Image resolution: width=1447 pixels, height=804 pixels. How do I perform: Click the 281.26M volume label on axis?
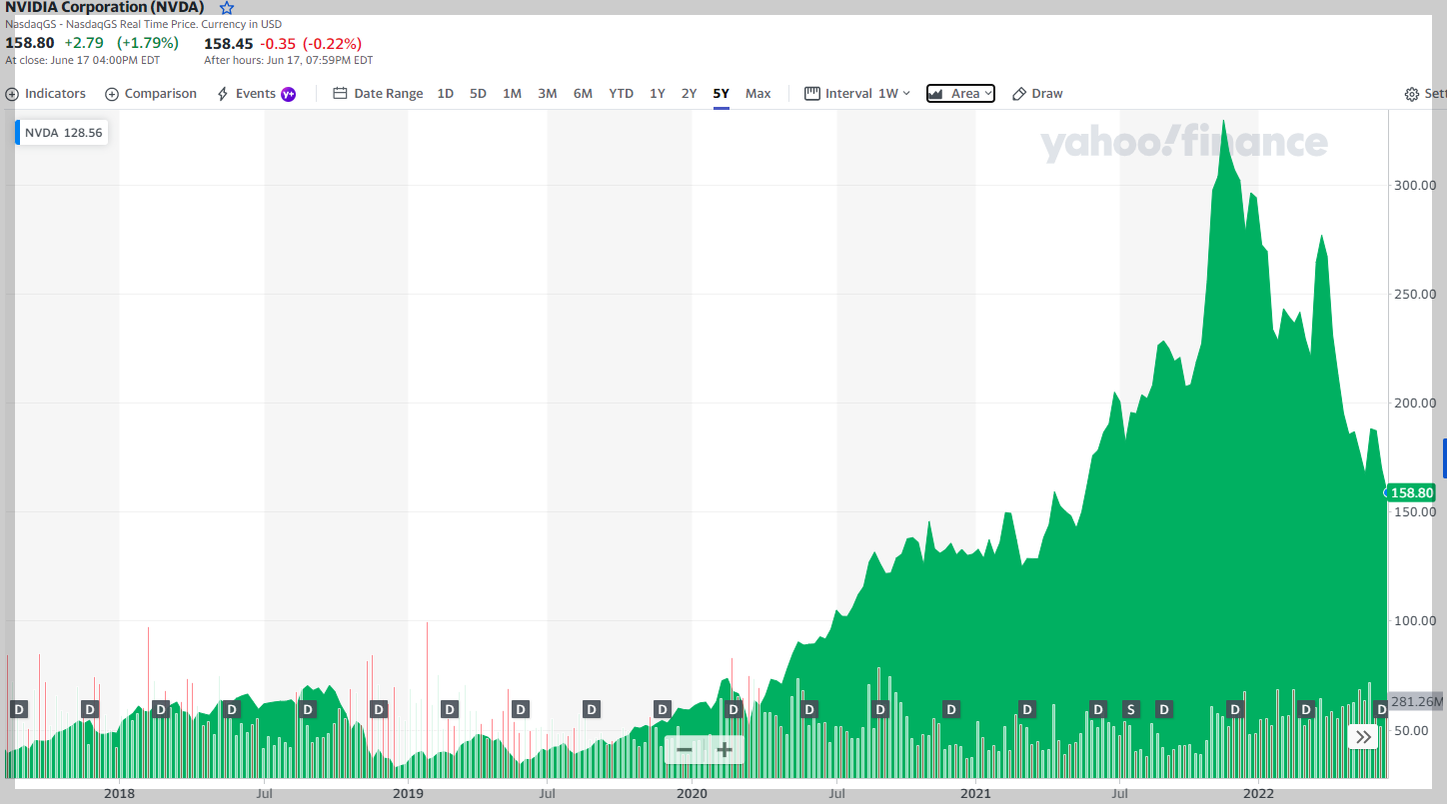(1417, 701)
